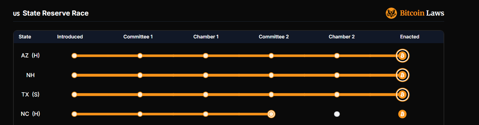
Task: Click the Enacted column header
Action: click(409, 37)
